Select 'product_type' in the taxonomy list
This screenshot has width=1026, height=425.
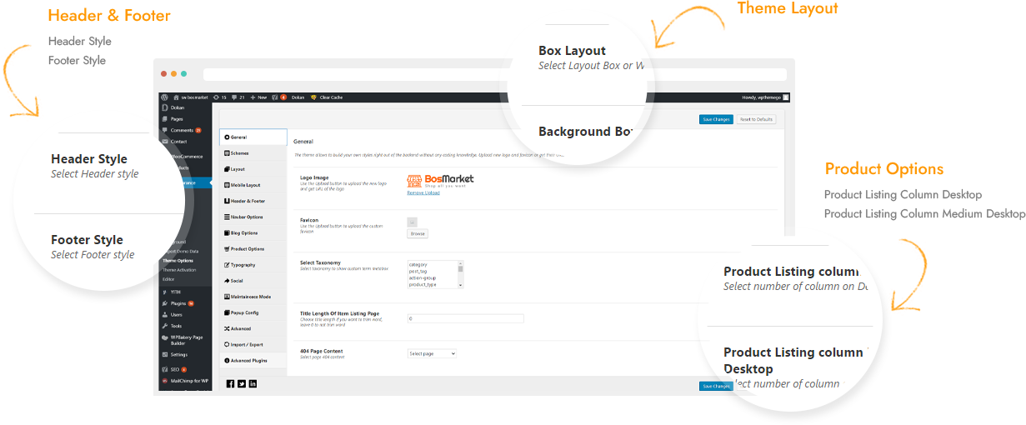pos(422,285)
